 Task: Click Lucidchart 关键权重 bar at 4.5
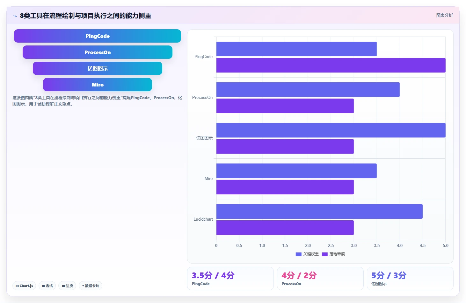[x=319, y=211]
